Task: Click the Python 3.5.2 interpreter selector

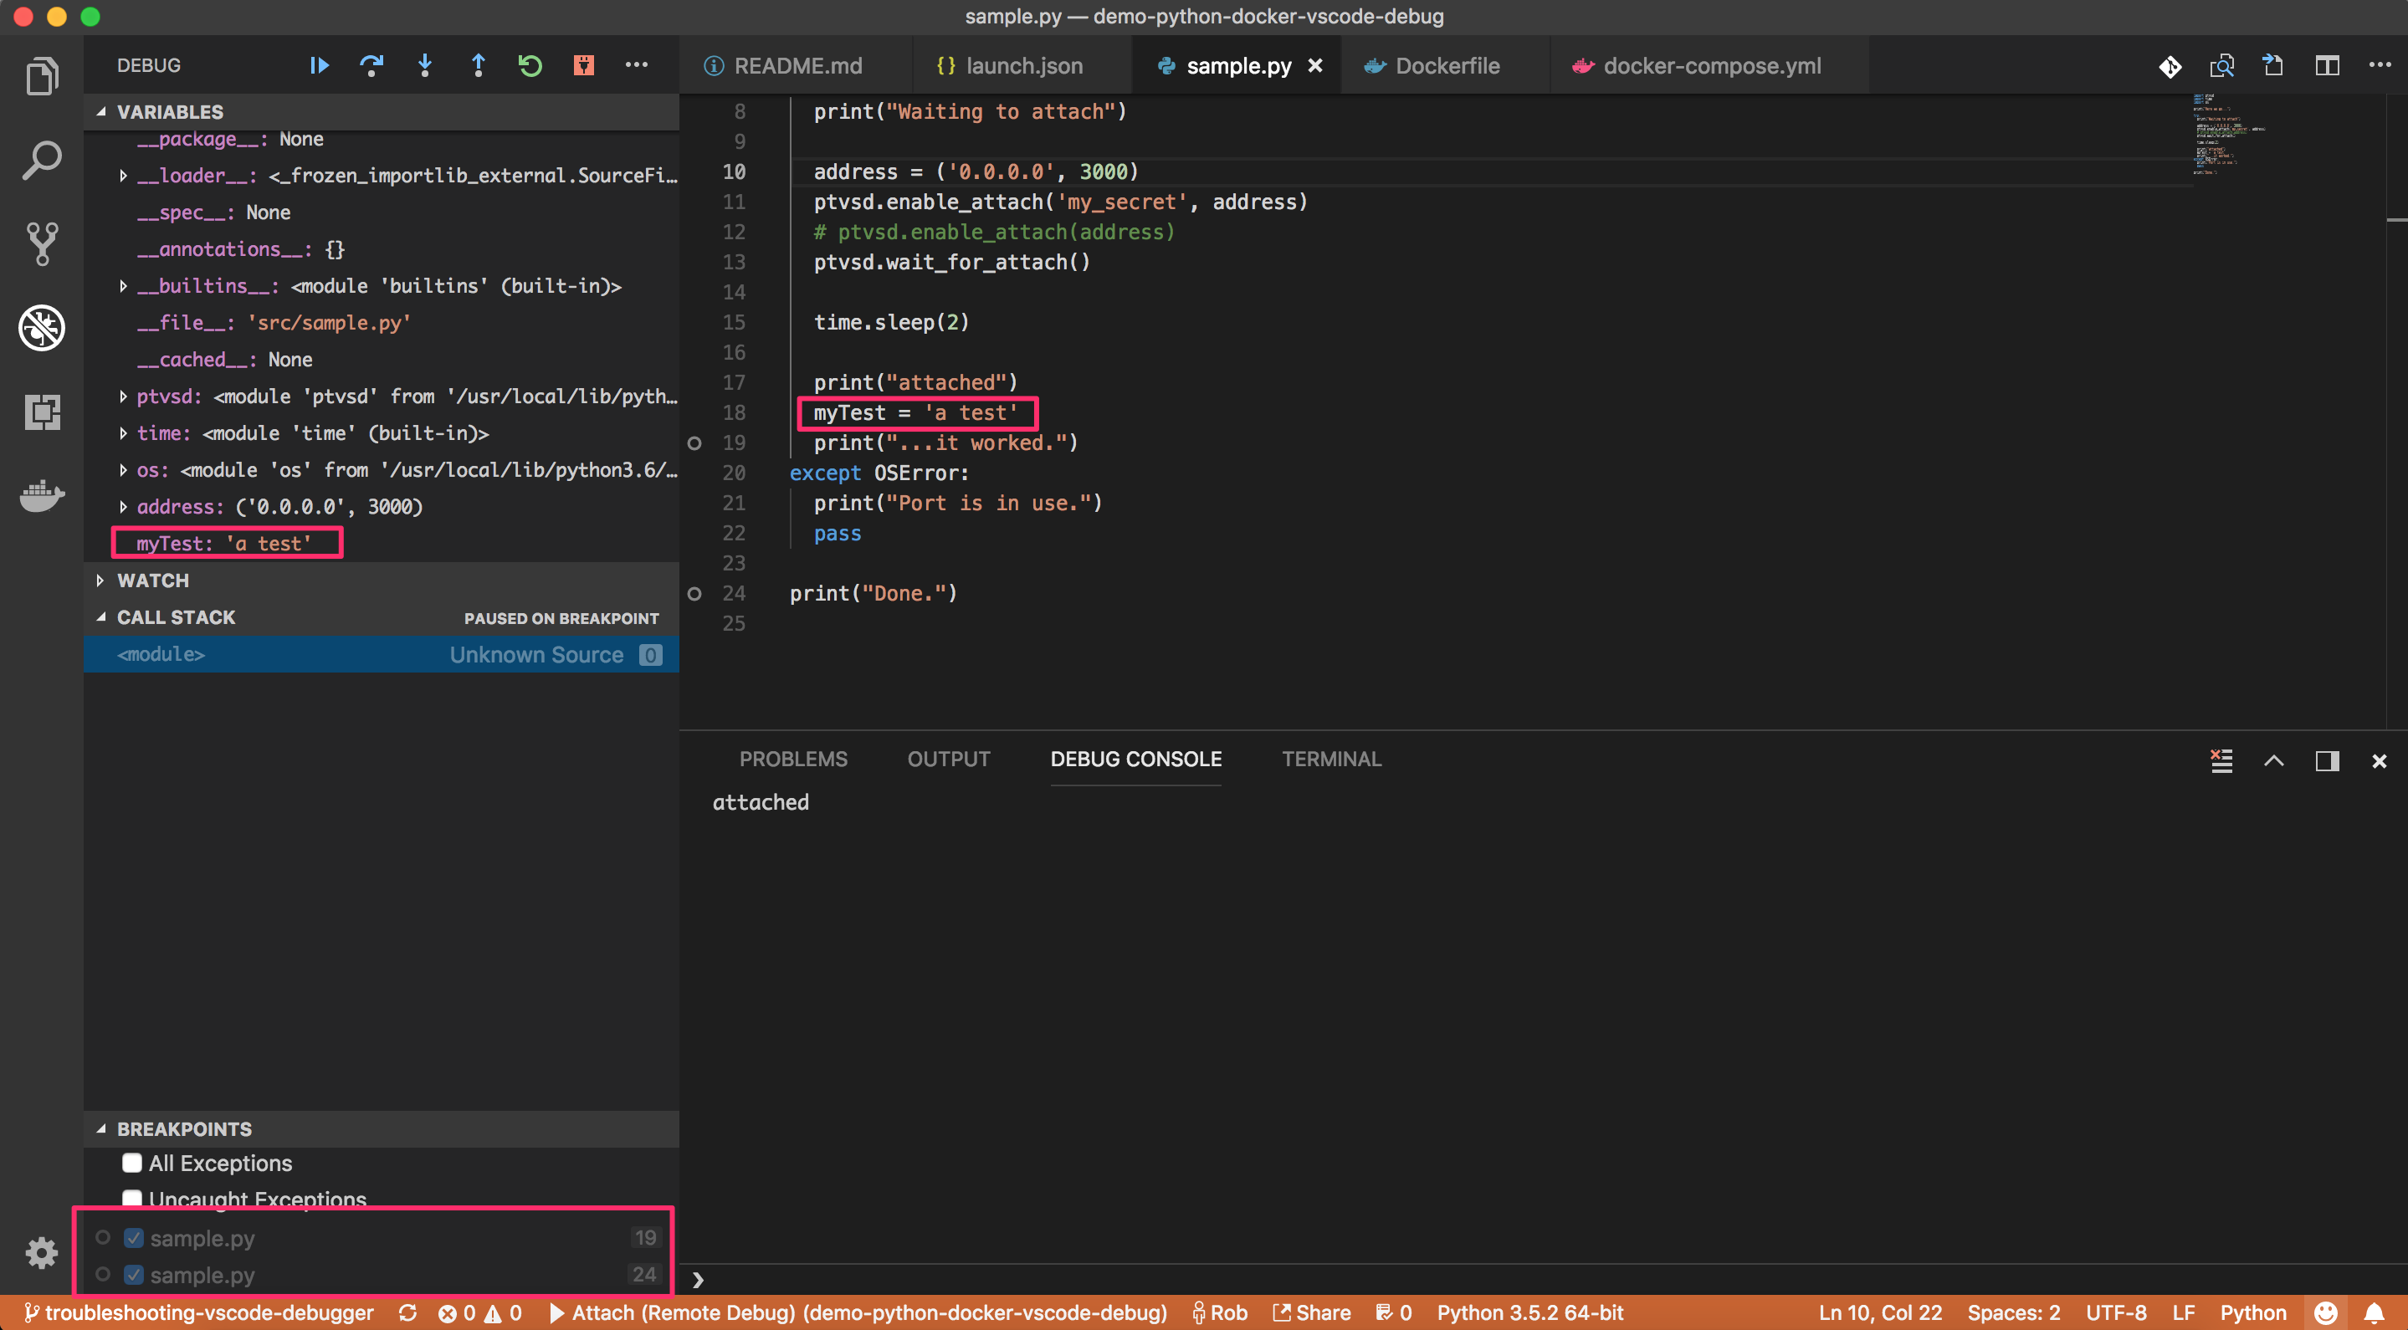Action: (x=1529, y=1312)
